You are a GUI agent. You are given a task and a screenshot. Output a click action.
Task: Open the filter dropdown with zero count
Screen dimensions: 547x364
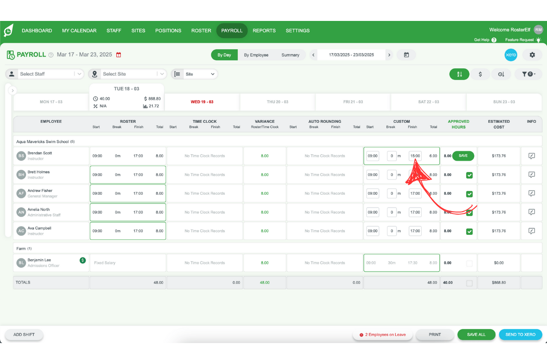click(528, 74)
